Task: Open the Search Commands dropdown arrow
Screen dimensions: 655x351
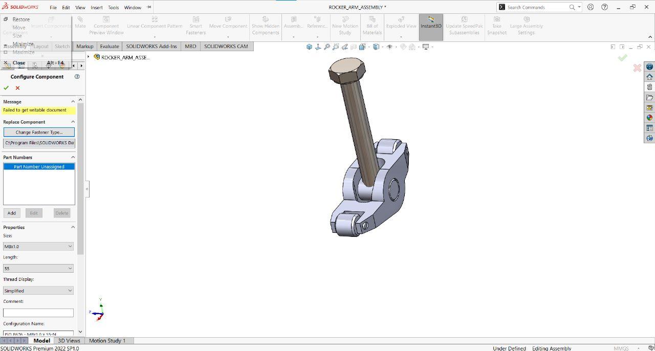Action: tap(579, 7)
